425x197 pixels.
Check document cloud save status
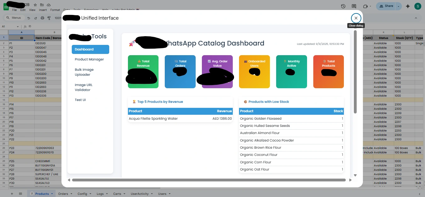[49, 5]
